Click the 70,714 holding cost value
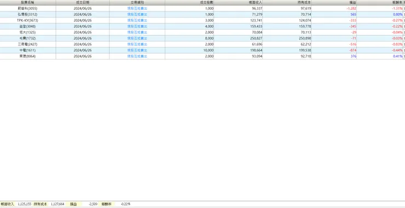 pos(306,14)
